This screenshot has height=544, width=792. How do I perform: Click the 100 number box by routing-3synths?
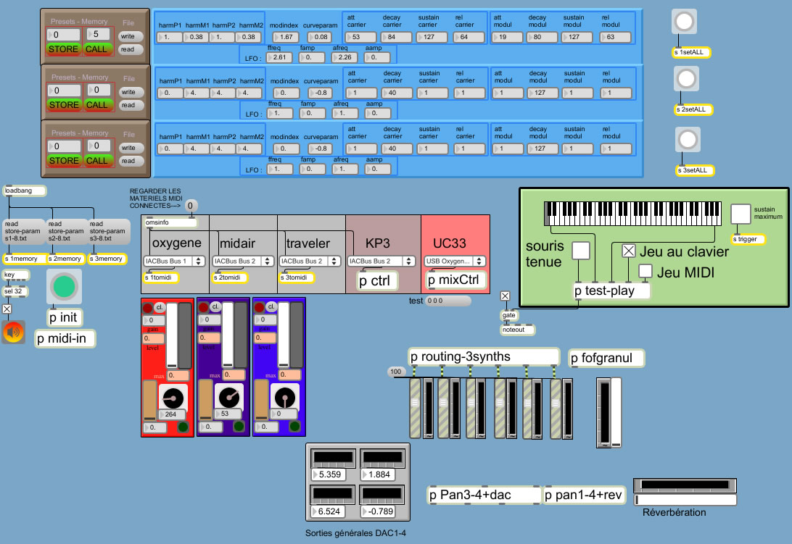coord(397,372)
